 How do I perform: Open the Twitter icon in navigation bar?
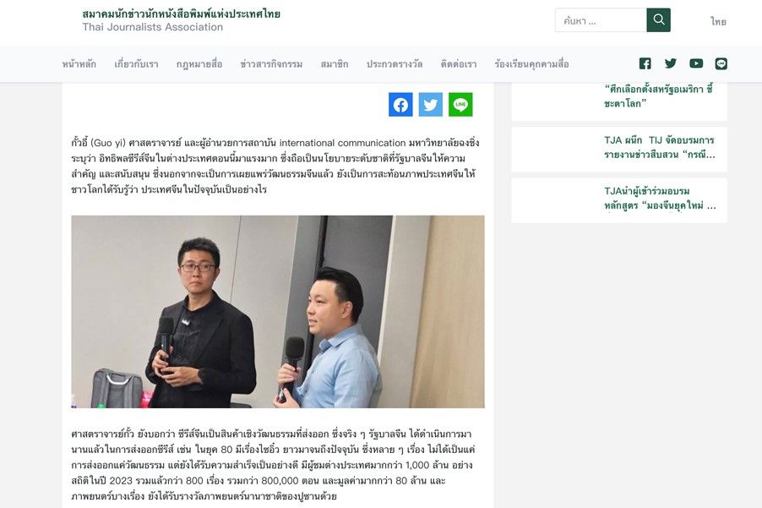tap(671, 63)
